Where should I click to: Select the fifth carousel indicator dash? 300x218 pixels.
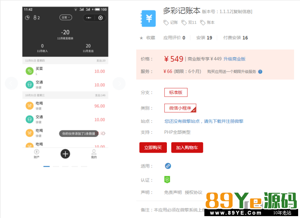(x=84, y=167)
